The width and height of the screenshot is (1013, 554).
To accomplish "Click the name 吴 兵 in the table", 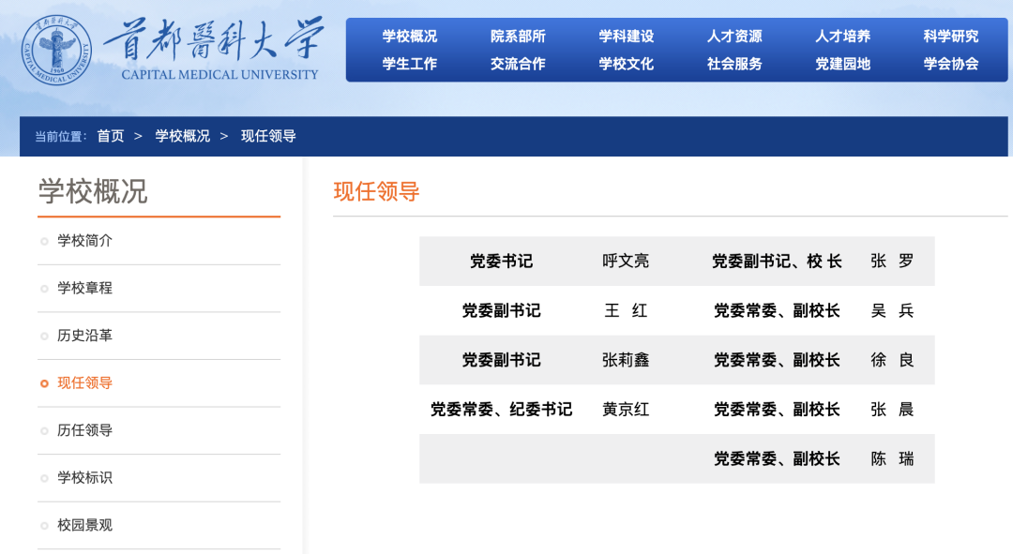I will pyautogui.click(x=892, y=310).
